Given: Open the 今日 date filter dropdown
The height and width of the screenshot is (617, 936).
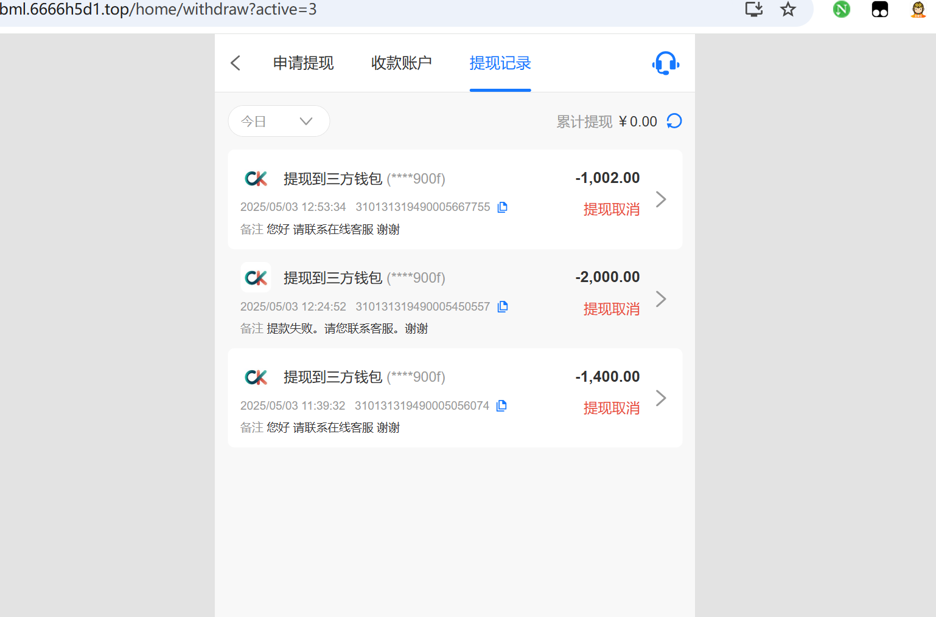Looking at the screenshot, I should pos(279,121).
